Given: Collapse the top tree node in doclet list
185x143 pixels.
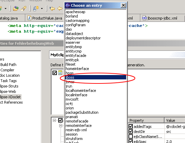Looking at the screenshot, I should pyautogui.click(x=54, y=120).
